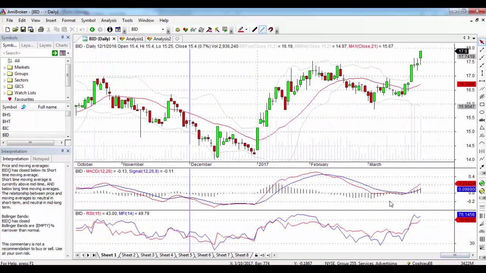
Task: Pin the Interpretation panel with pushpin
Action: (62, 151)
